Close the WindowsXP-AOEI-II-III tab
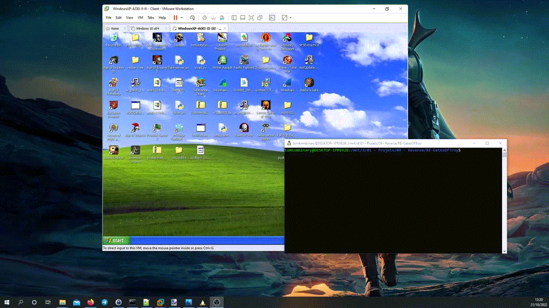This screenshot has width=549, height=308. click(225, 28)
